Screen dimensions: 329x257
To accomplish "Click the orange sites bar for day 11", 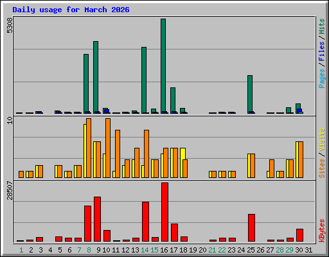I will coord(118,154).
